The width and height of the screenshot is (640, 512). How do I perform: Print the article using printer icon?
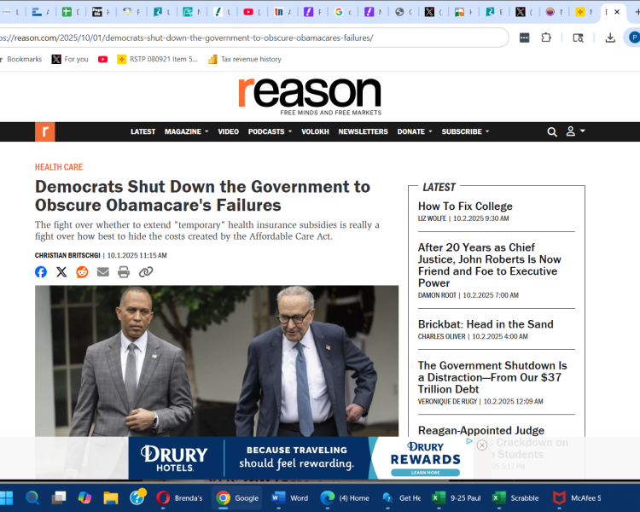(x=124, y=272)
